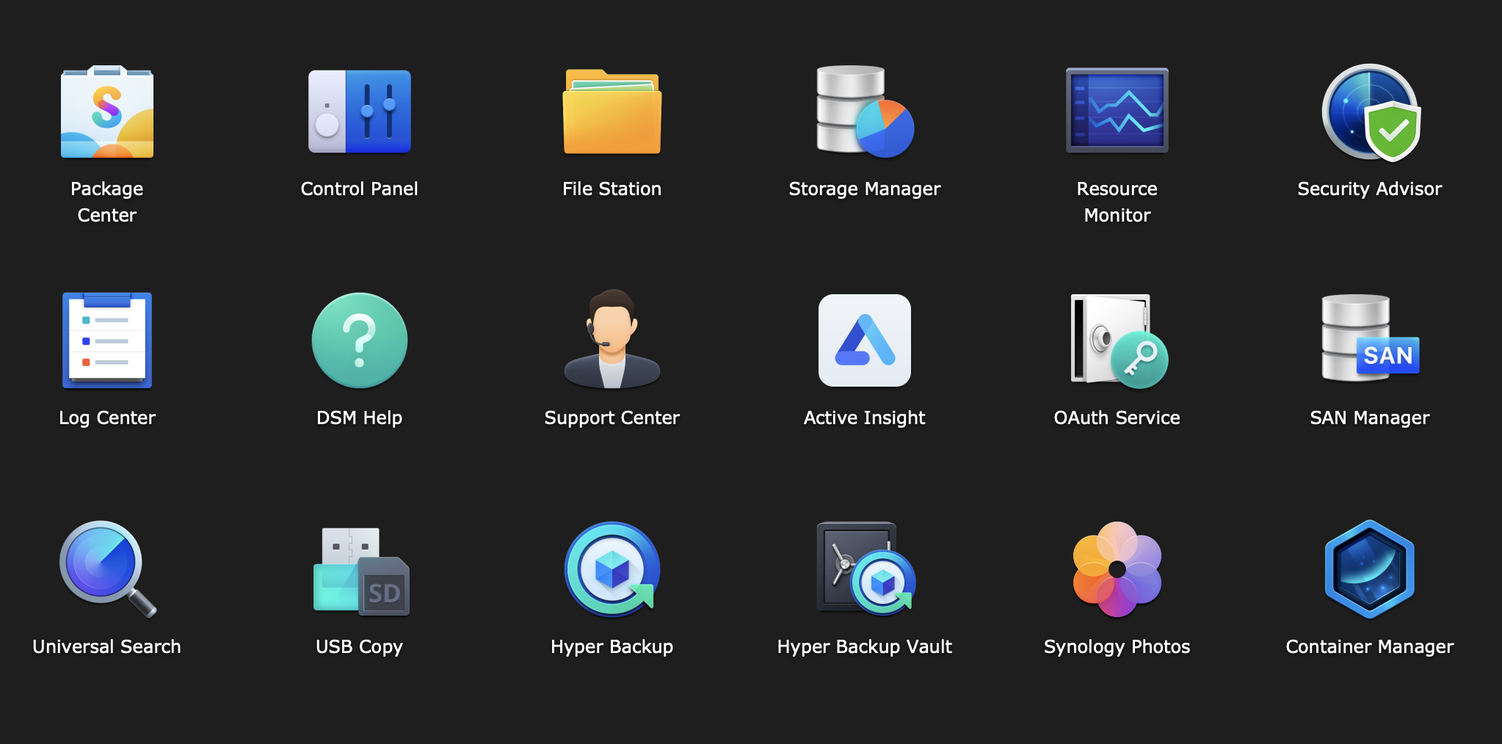
Task: Click the "Container Manager" label
Action: click(x=1370, y=647)
